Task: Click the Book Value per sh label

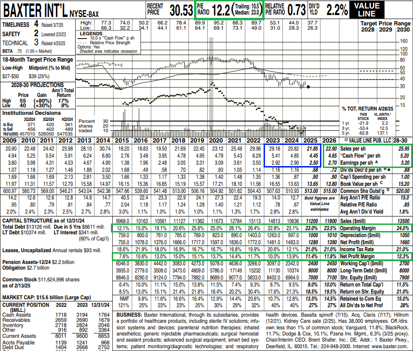Action: [359, 184]
